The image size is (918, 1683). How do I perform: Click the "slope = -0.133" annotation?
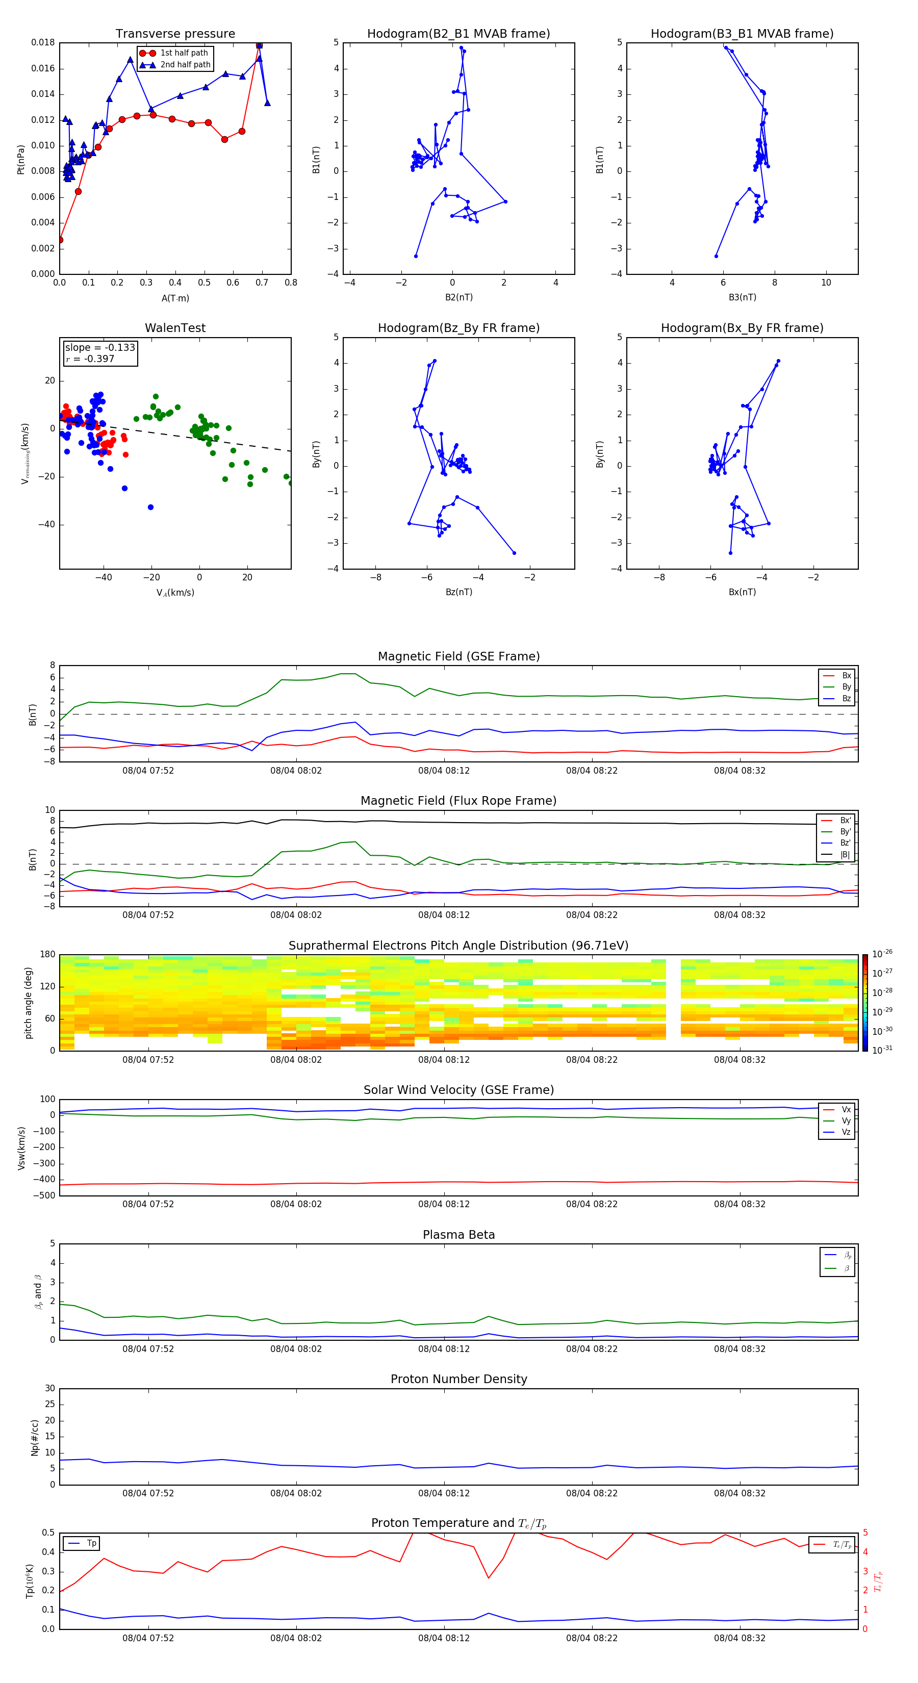point(100,348)
